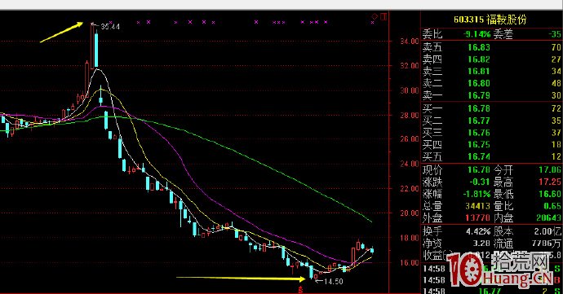The height and width of the screenshot is (294, 563).
Task: Click the last cyan candlestick on the chart
Action: pos(372,250)
